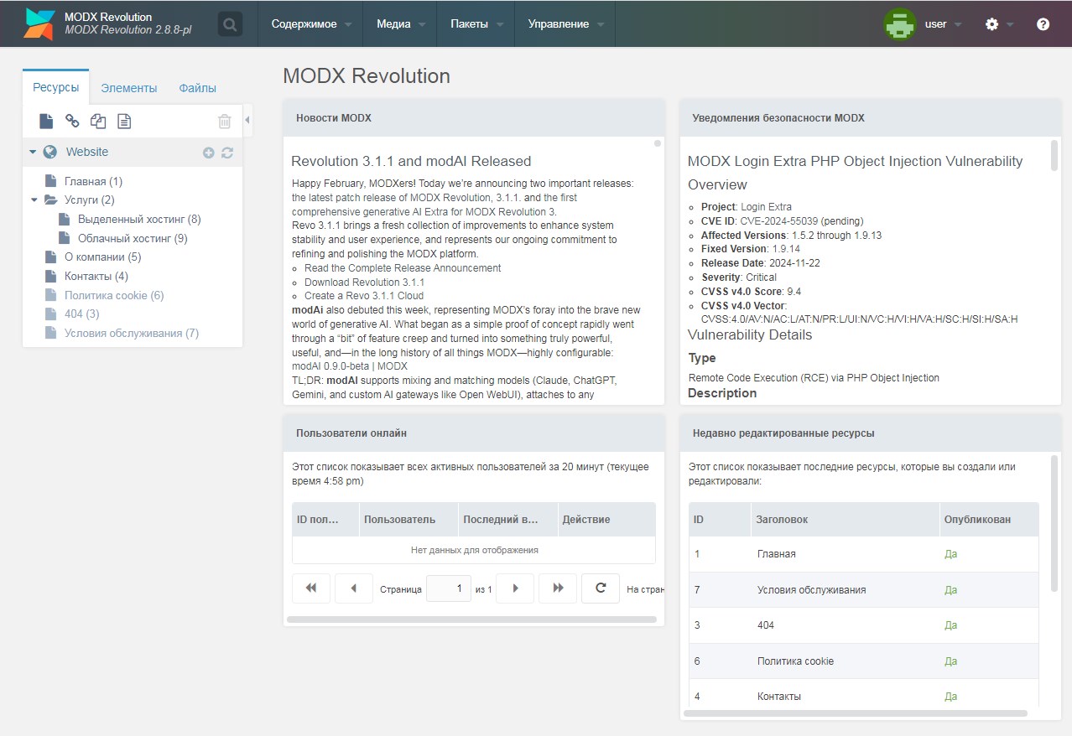Open the settings gear dropdown
The image size is (1072, 736).
click(x=998, y=24)
